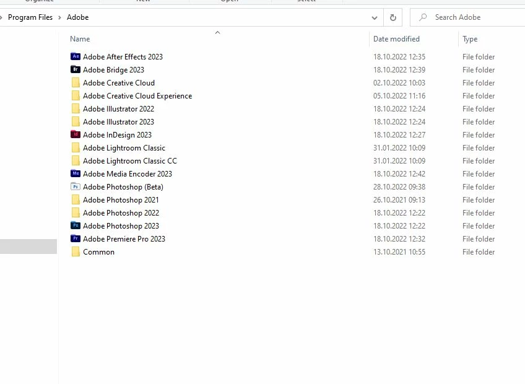Select the Adobe Media Encoder 2023 icon

76,174
